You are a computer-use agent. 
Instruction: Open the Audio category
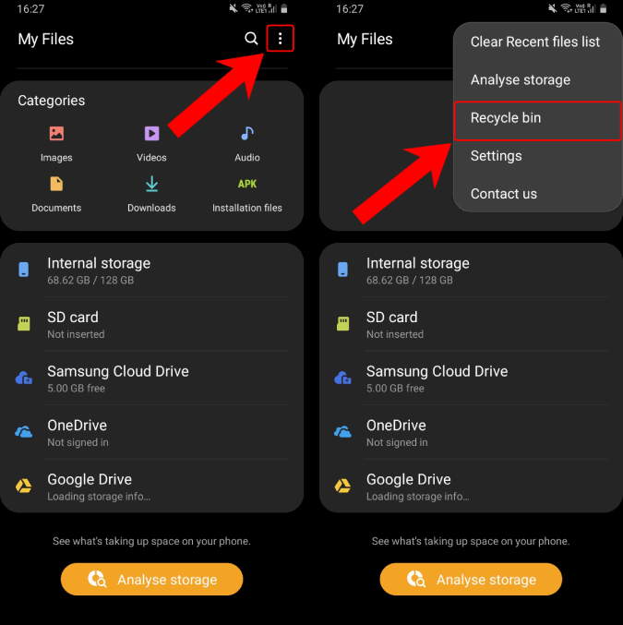click(246, 143)
